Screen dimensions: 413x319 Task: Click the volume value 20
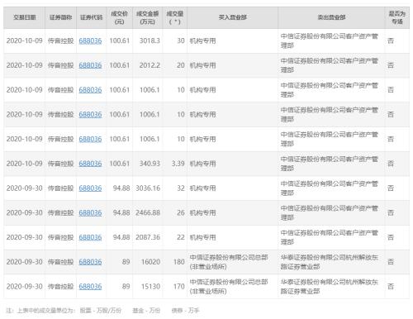[x=181, y=65]
